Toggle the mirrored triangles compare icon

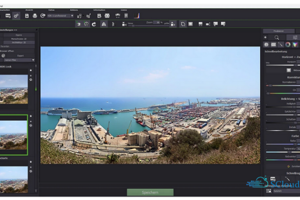point(104,24)
